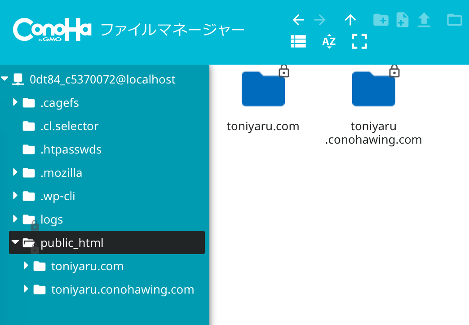Select toniyaru.conohawing.com in the folder tree
Viewport: 469px width, 325px height.
[x=123, y=290]
